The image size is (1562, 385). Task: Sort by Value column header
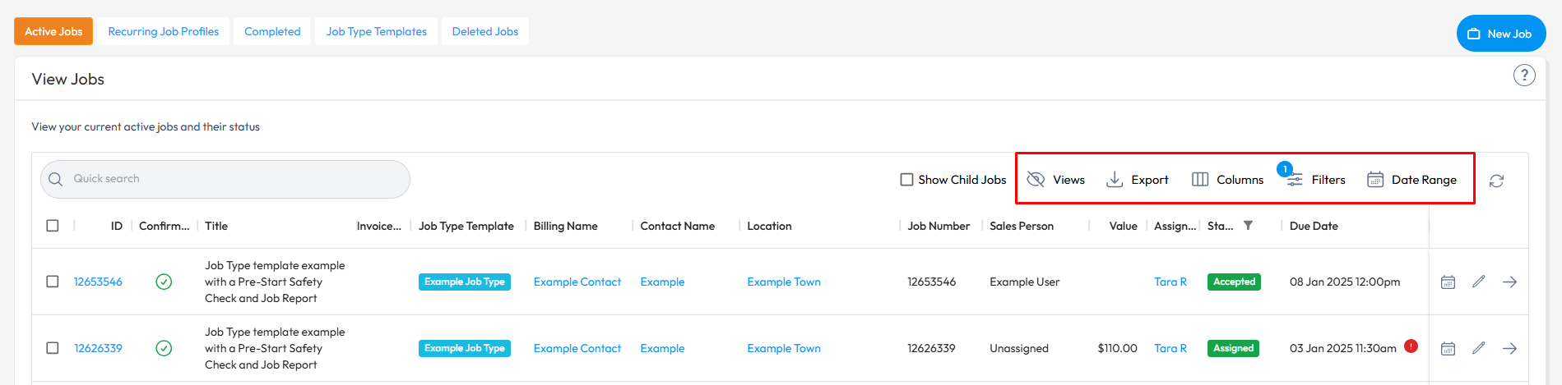coord(1123,226)
